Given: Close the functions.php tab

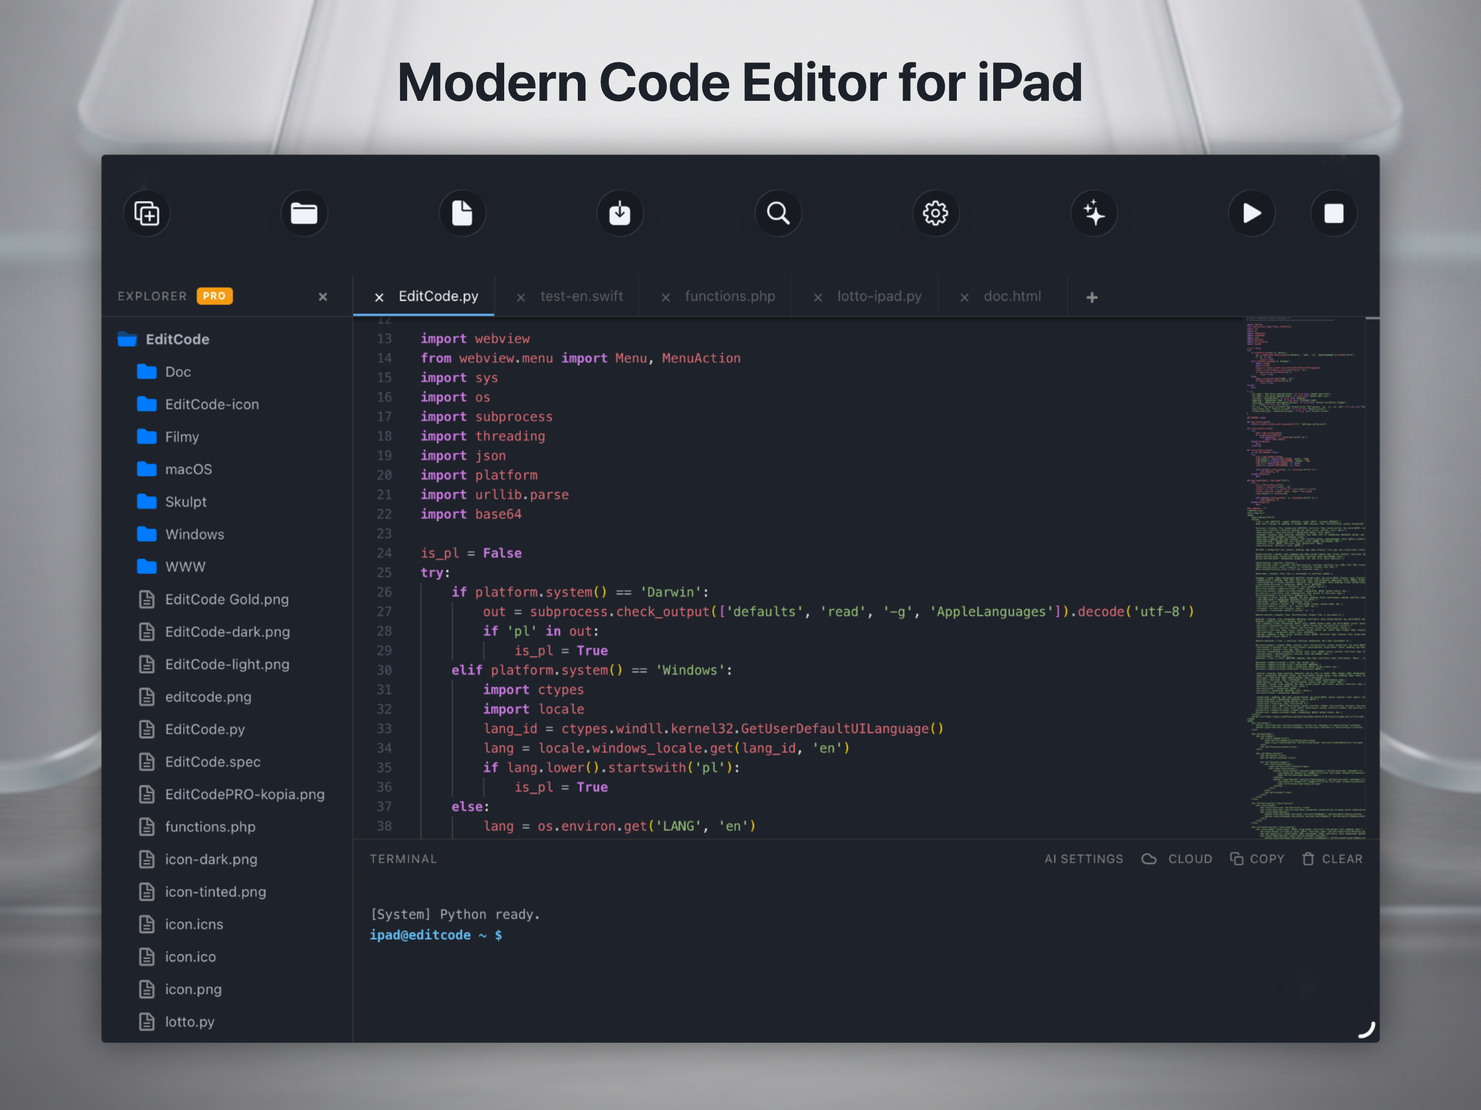Looking at the screenshot, I should pyautogui.click(x=666, y=297).
